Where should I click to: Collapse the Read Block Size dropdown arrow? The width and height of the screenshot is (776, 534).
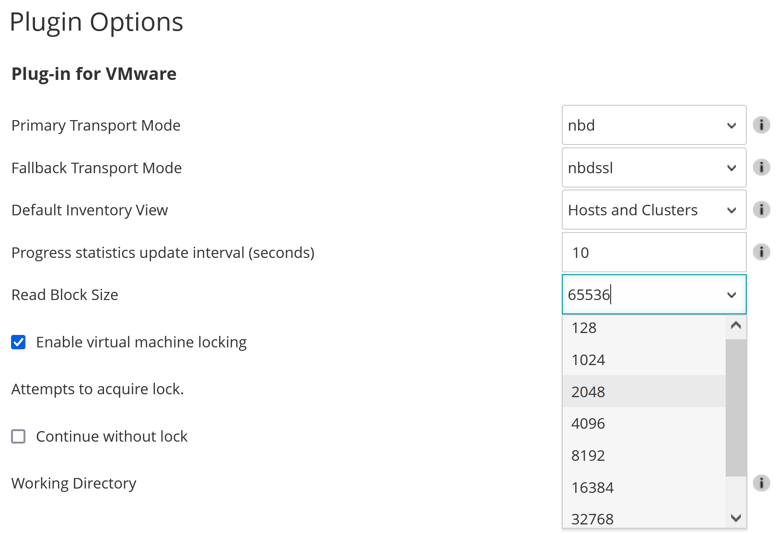[731, 295]
